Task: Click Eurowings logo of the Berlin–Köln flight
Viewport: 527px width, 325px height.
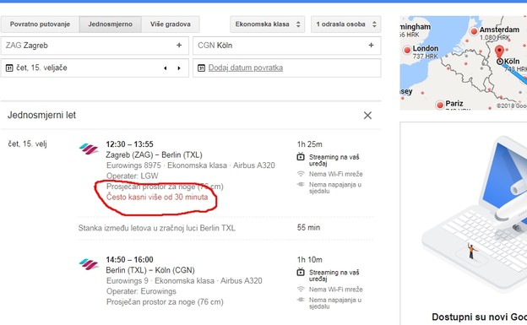Action: [x=89, y=264]
